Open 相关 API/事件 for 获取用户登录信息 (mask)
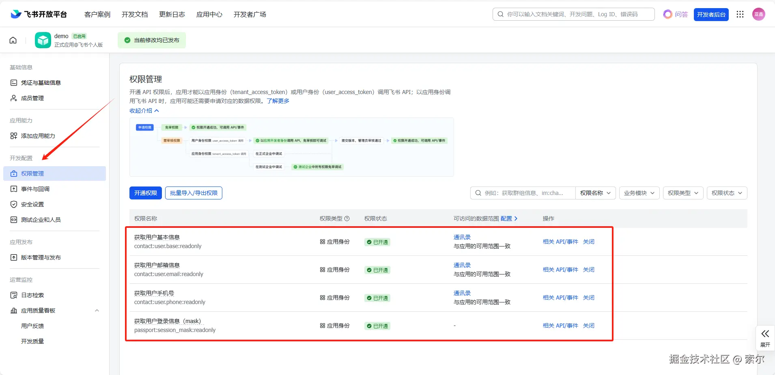Viewport: 775px width, 375px height. click(x=560, y=326)
